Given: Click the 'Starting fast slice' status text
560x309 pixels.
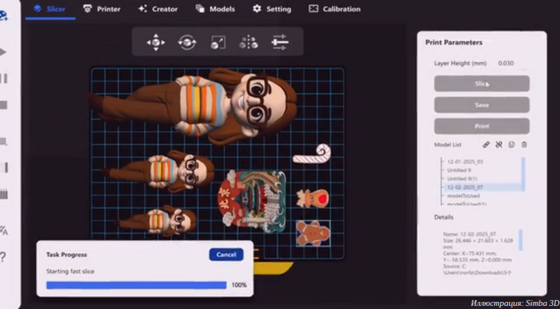Looking at the screenshot, I should [x=70, y=272].
